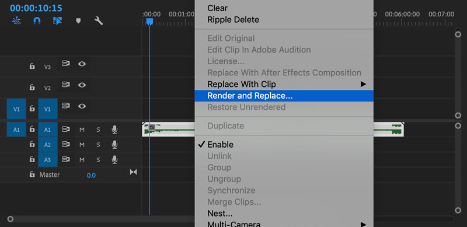Image resolution: width=467 pixels, height=227 pixels.
Task: Open timeline display settings wrench
Action: [x=99, y=21]
